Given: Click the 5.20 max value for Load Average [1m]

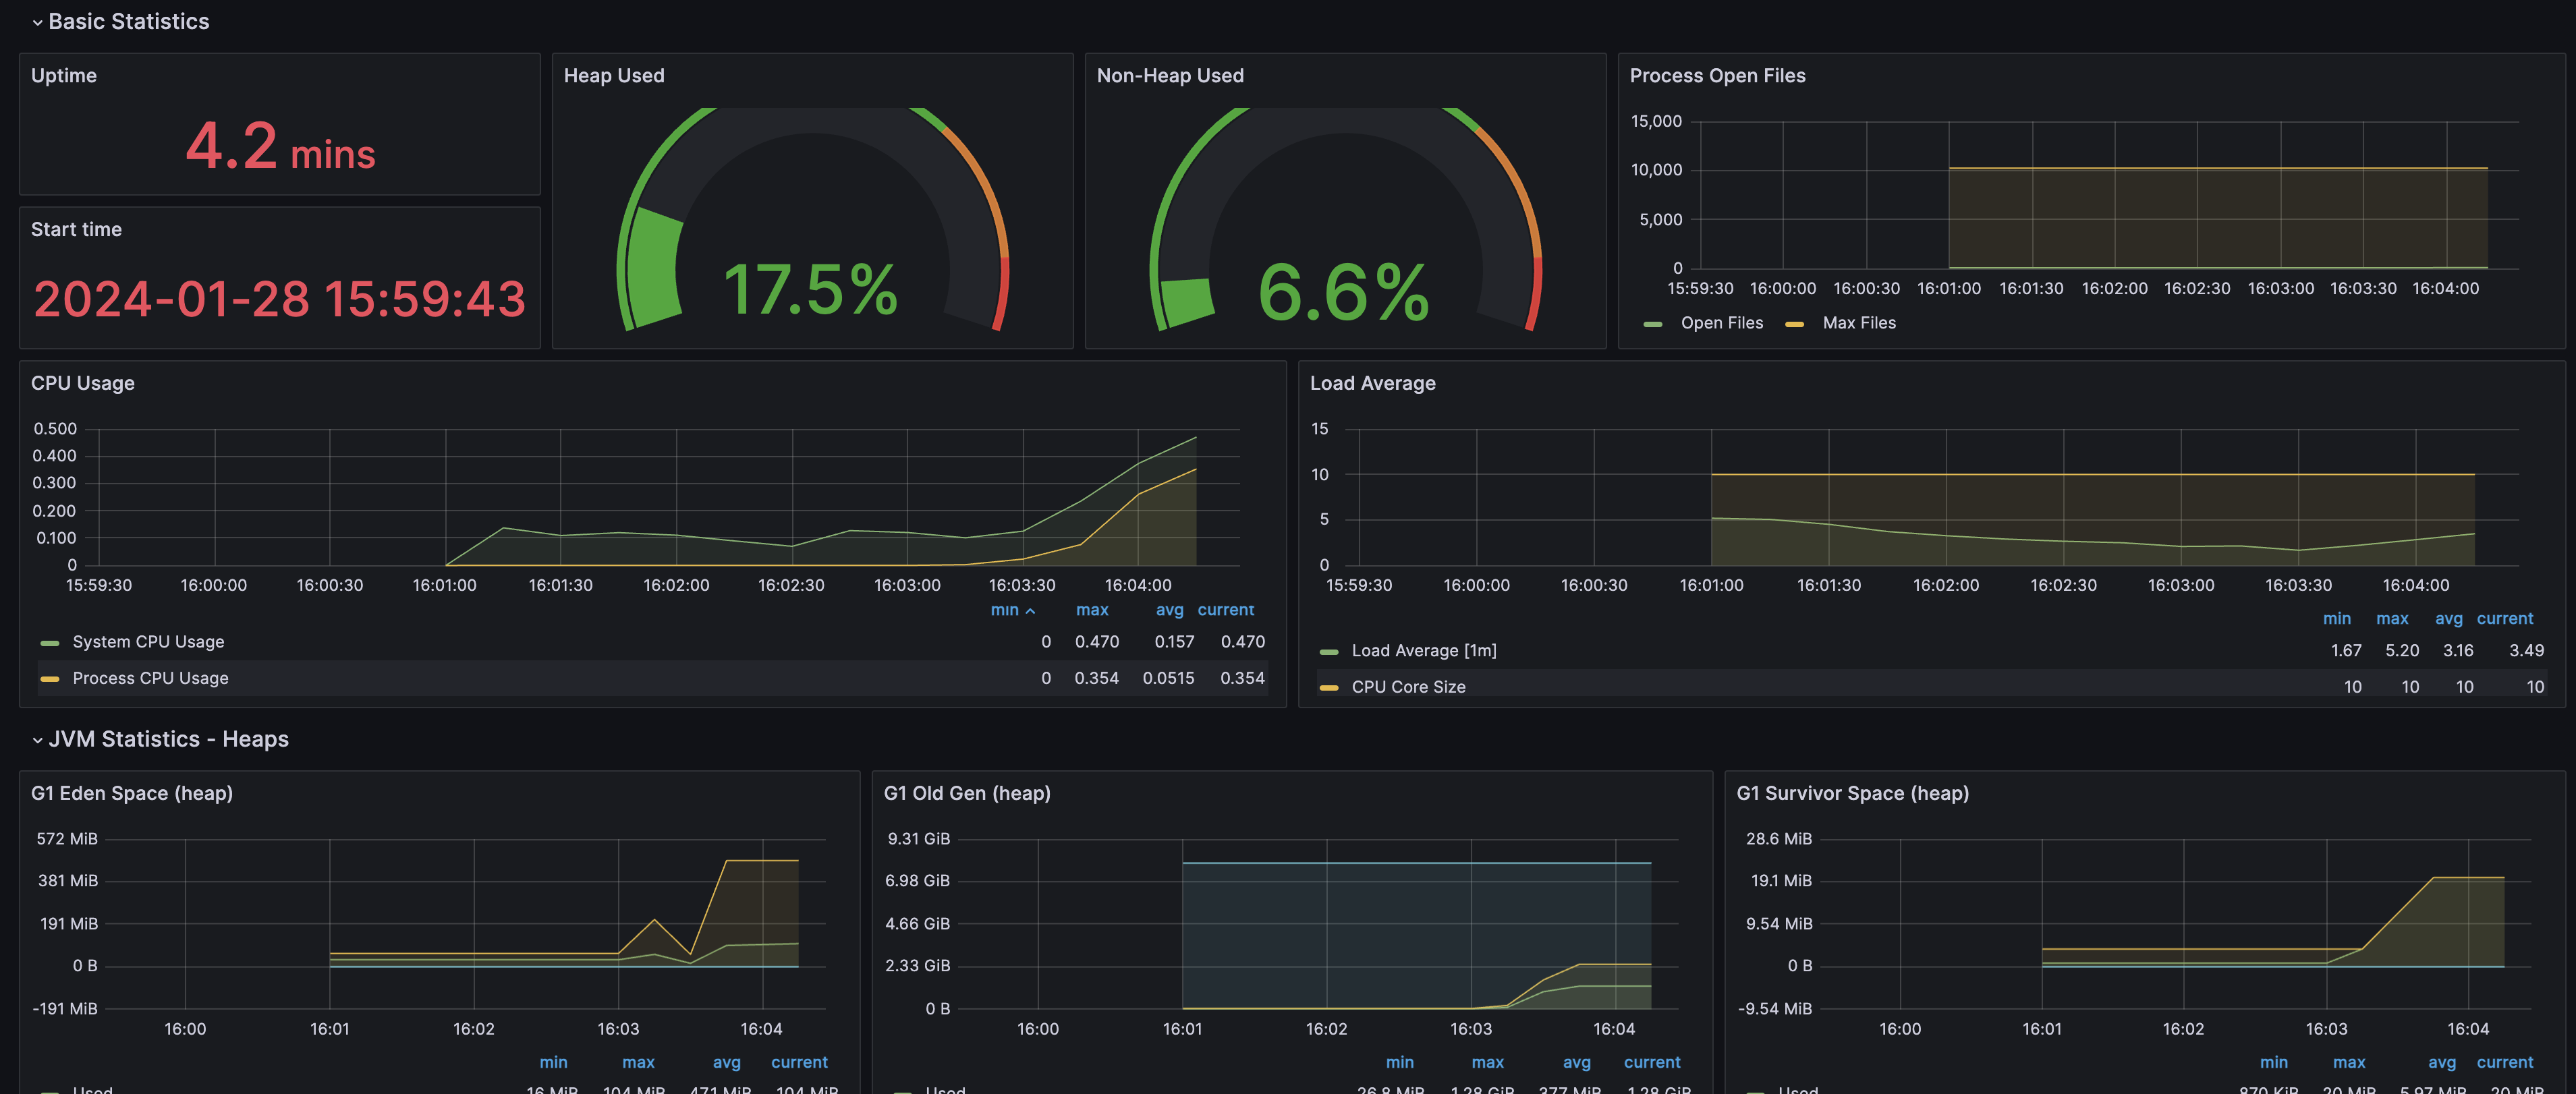Looking at the screenshot, I should click(x=2402, y=651).
